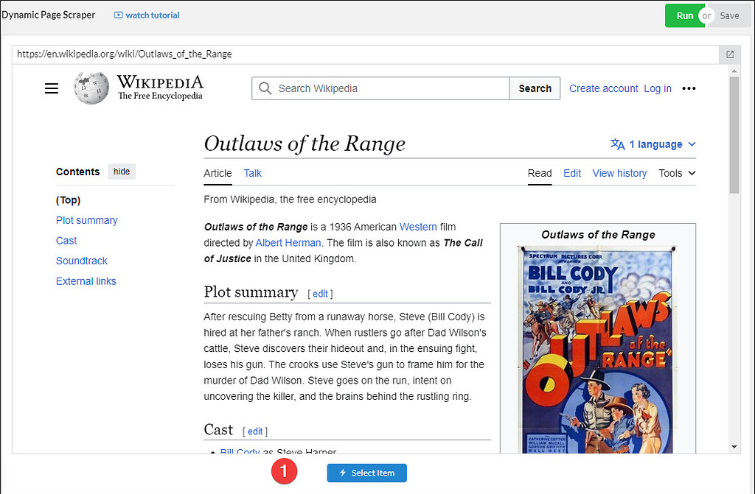The image size is (755, 494).
Task: Open the View history tab
Action: coord(619,173)
